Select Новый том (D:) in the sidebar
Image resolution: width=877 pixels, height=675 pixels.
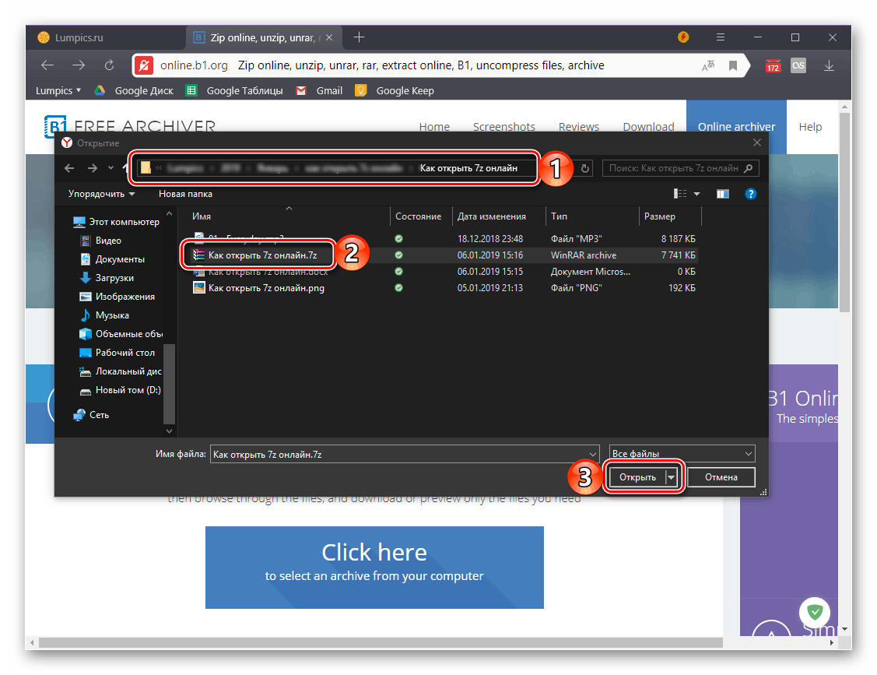pos(121,389)
